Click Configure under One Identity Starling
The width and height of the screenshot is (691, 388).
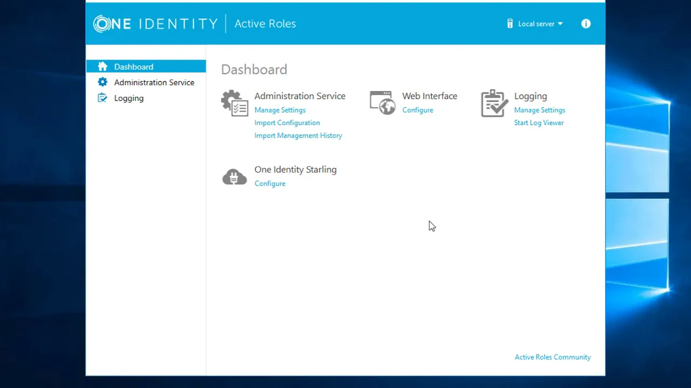[269, 184]
